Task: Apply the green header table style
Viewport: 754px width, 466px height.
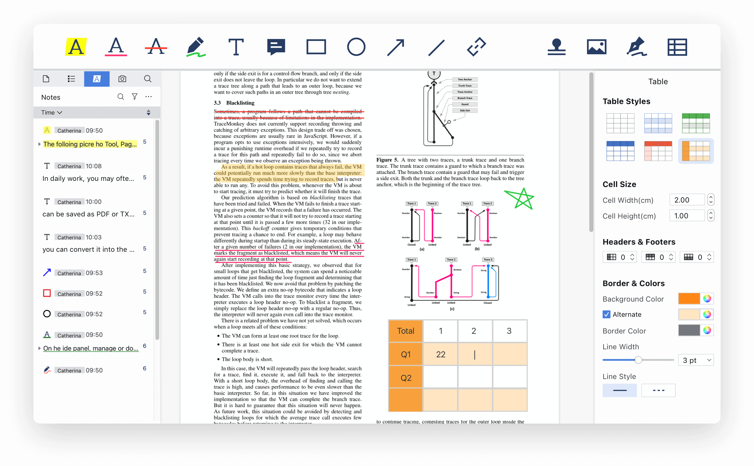Action: click(x=696, y=123)
